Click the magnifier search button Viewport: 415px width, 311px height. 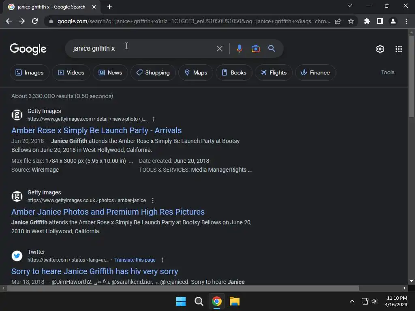click(272, 49)
